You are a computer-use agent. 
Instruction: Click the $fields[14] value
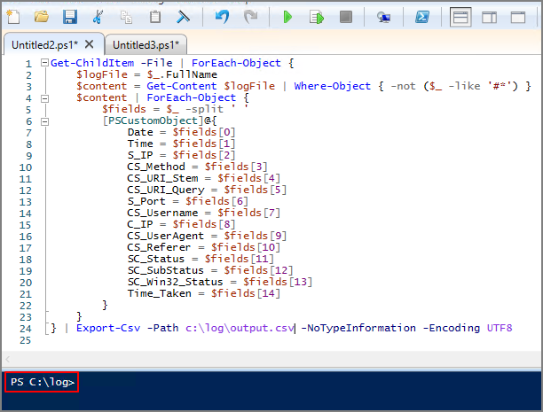[246, 293]
